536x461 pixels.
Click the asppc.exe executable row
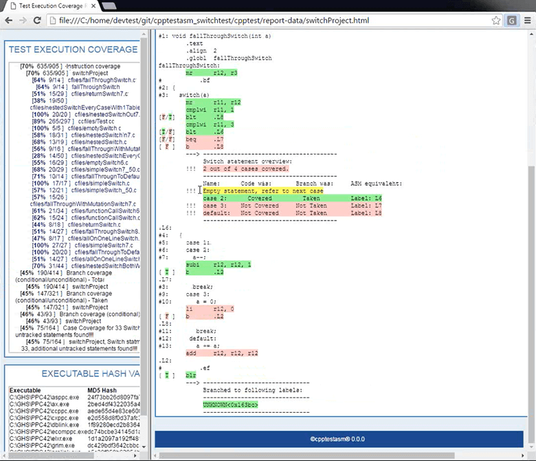[74, 397]
